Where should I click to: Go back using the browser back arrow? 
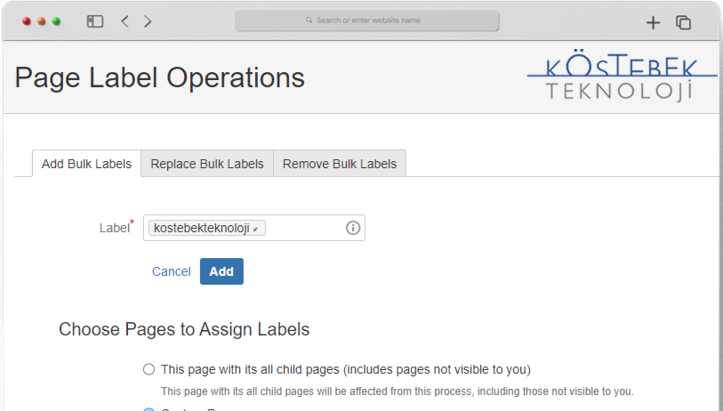(x=125, y=21)
